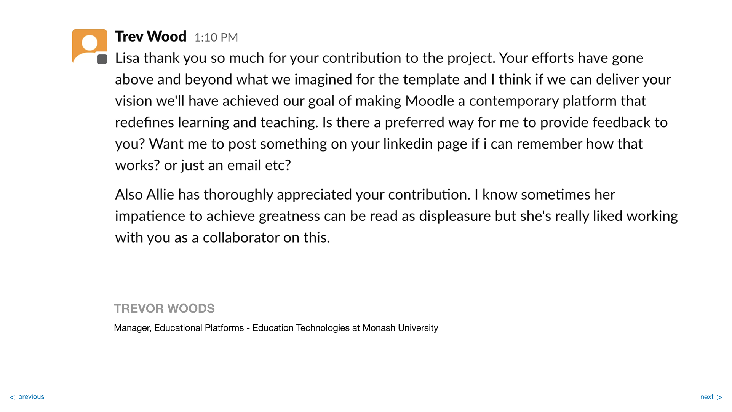Click Monash University in the job title line

coord(400,328)
